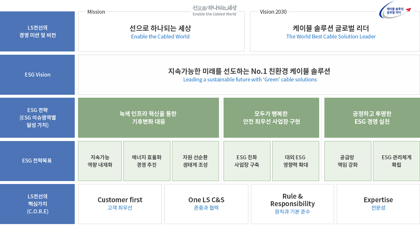The image size is (420, 227).
Task: Select the 'ESG Vision' blue label
Action: pyautogui.click(x=38, y=75)
